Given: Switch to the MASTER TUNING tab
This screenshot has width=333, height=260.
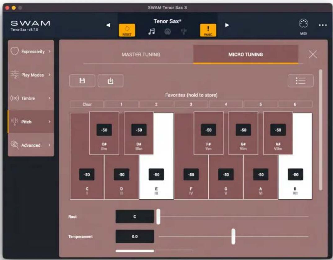Looking at the screenshot, I should (x=141, y=54).
